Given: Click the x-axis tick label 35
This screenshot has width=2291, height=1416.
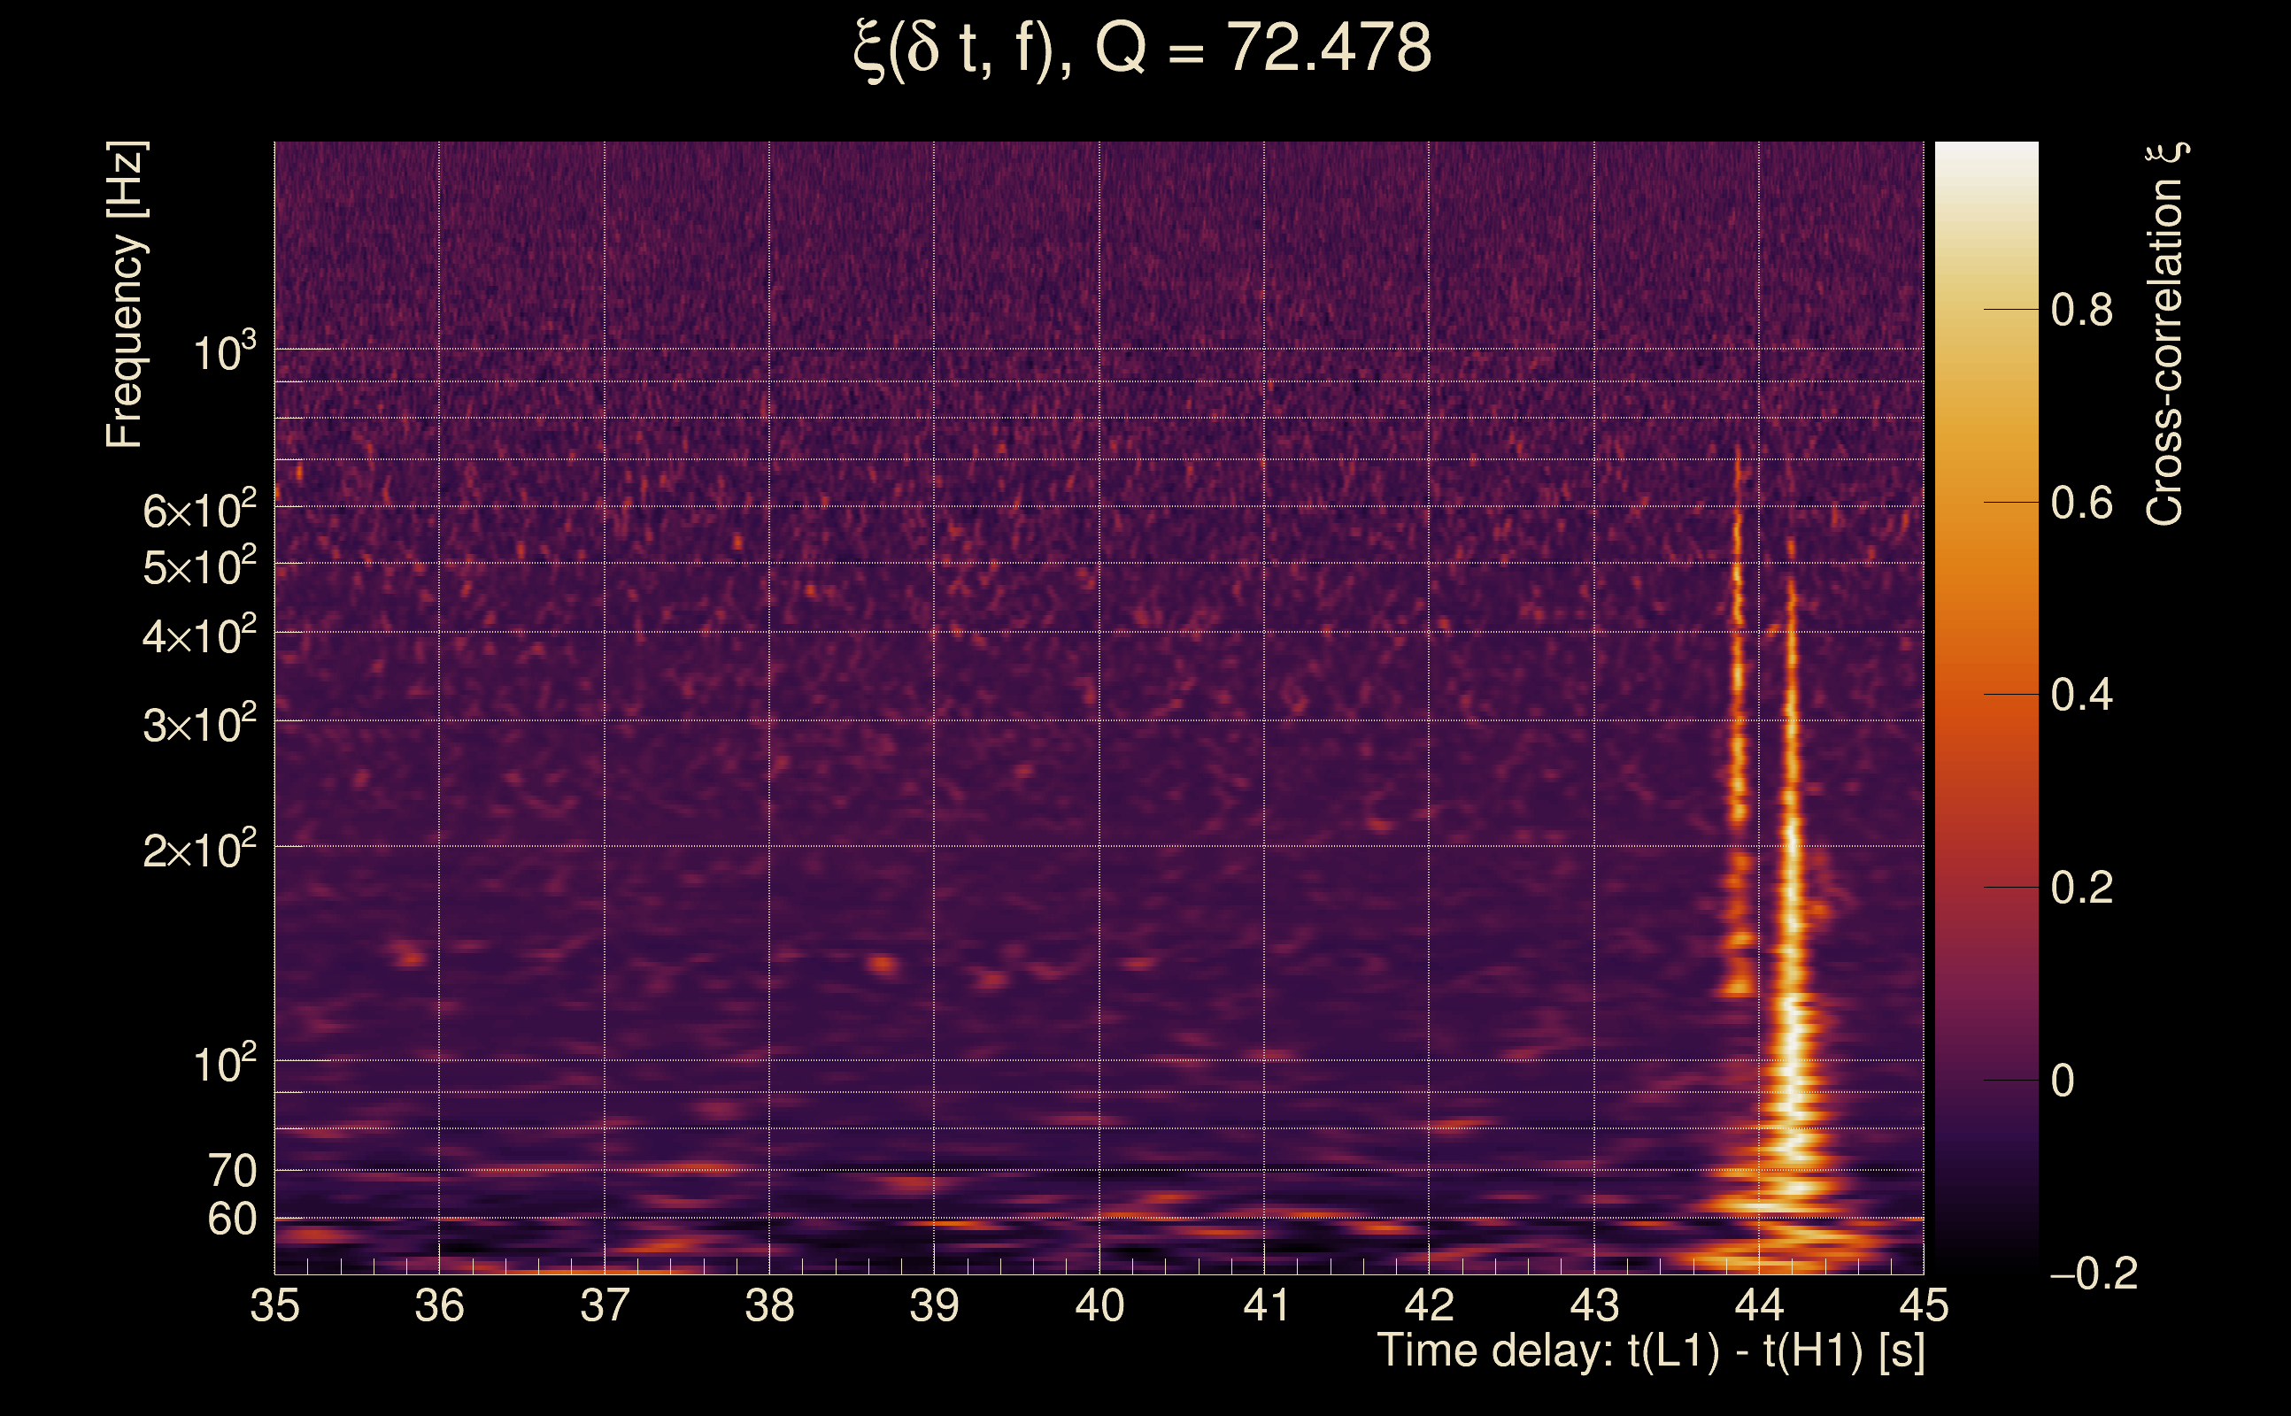Looking at the screenshot, I should (274, 1305).
